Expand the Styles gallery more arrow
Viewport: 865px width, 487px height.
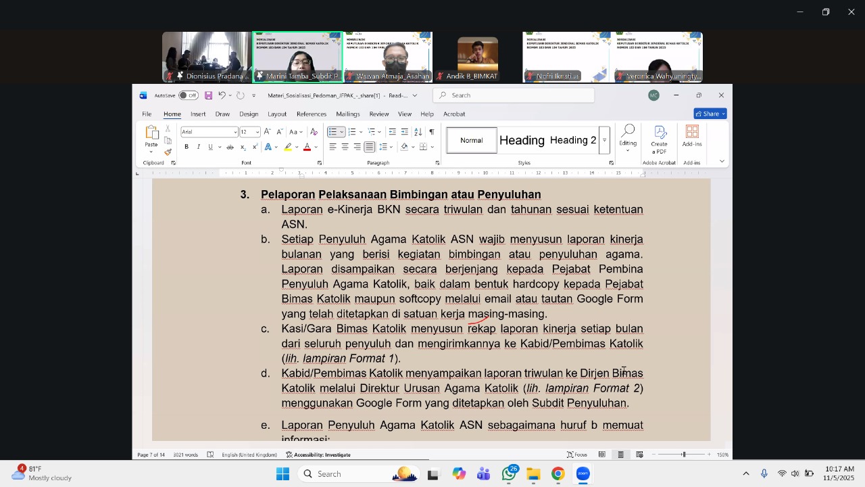coord(604,141)
